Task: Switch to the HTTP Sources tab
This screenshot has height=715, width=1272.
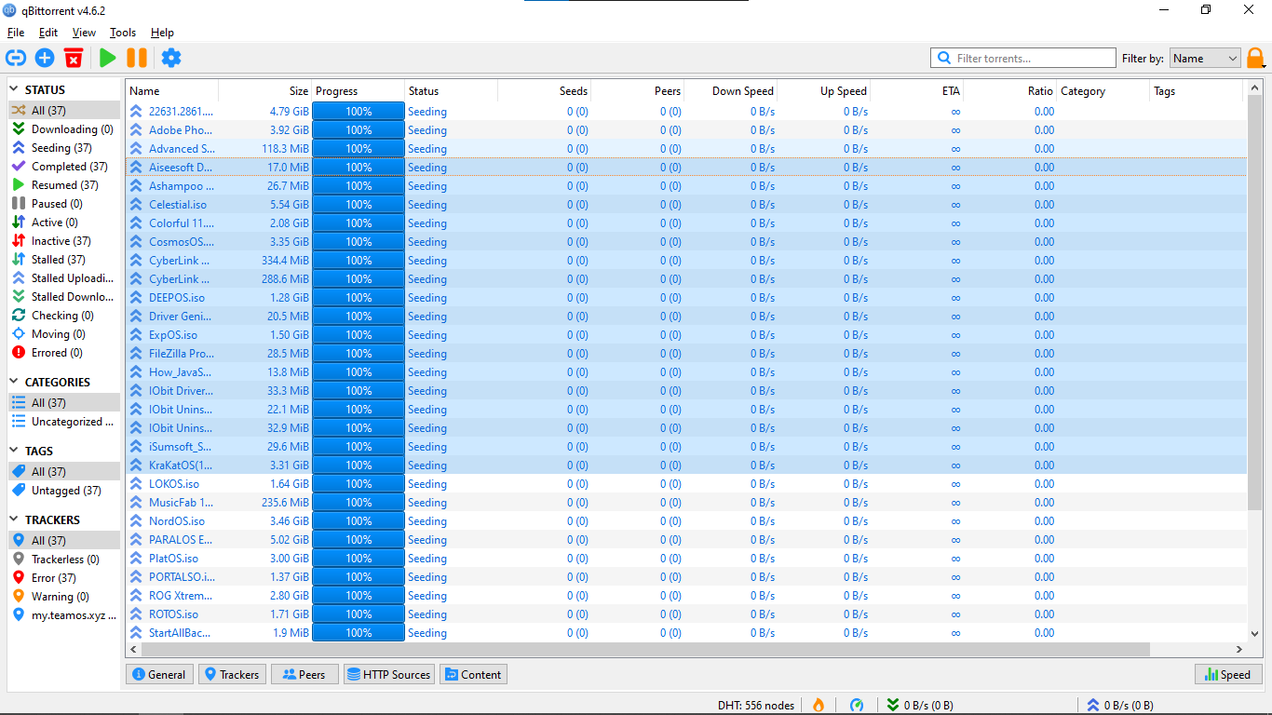Action: point(388,675)
